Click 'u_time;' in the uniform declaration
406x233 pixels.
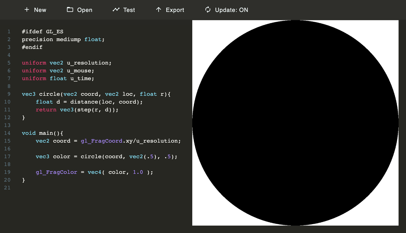coord(82,78)
